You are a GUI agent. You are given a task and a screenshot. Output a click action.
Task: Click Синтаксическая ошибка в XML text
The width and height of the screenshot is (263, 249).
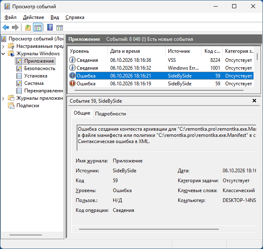pyautogui.click(x=114, y=141)
